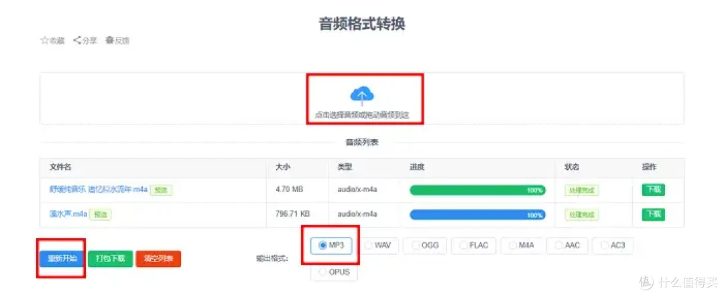This screenshot has height=297, width=724.
Task: Click the 反馈 feedback icon link
Action: (118, 41)
